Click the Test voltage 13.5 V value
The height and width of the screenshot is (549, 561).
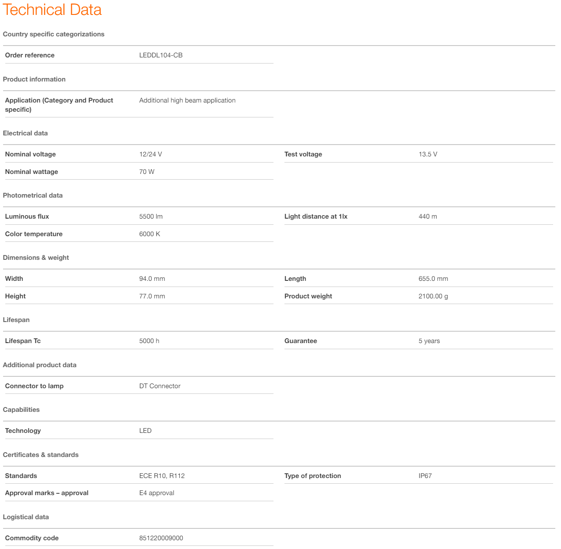tap(428, 154)
